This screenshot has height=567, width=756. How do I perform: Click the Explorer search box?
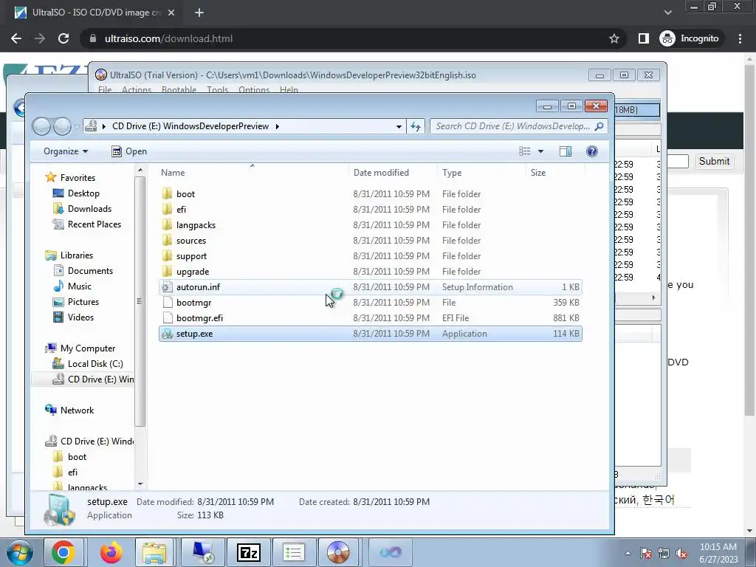(x=518, y=126)
